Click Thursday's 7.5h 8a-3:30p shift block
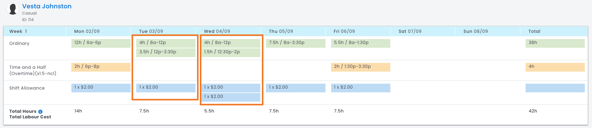Image resolution: width=592 pixels, height=128 pixels. point(296,43)
